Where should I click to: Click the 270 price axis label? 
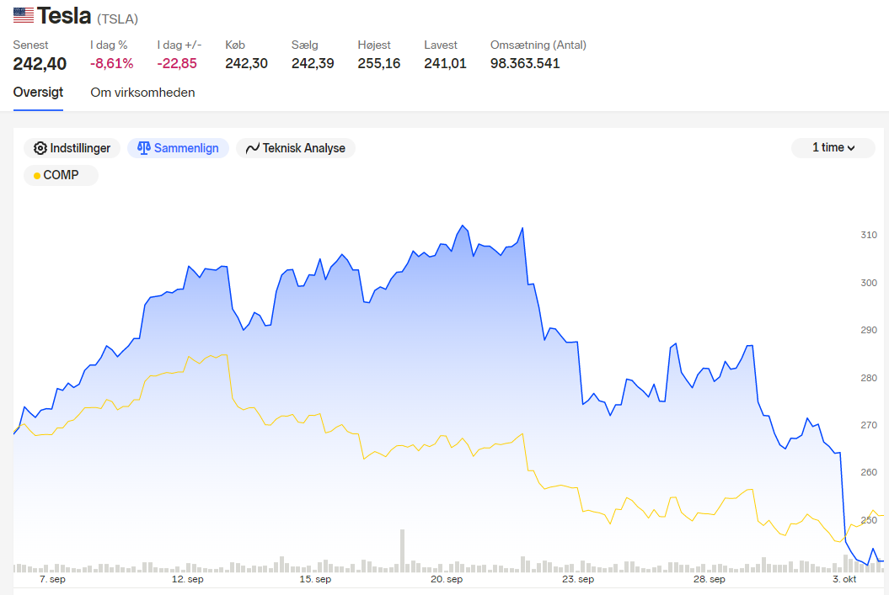869,425
